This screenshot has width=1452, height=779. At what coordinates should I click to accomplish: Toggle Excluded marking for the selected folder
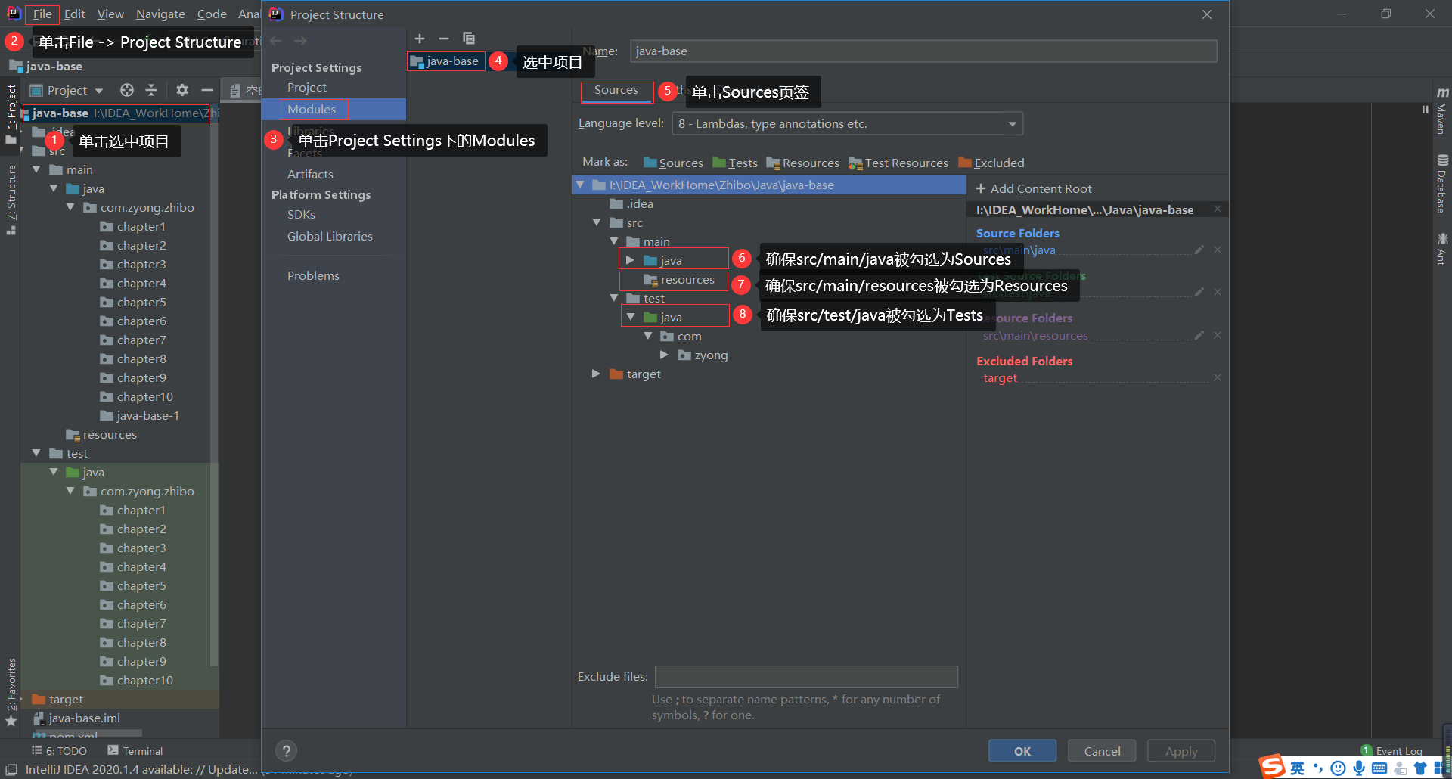pyautogui.click(x=991, y=163)
